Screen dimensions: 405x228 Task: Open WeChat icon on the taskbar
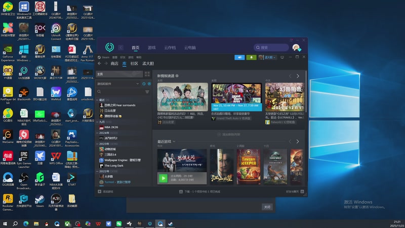[119, 223]
